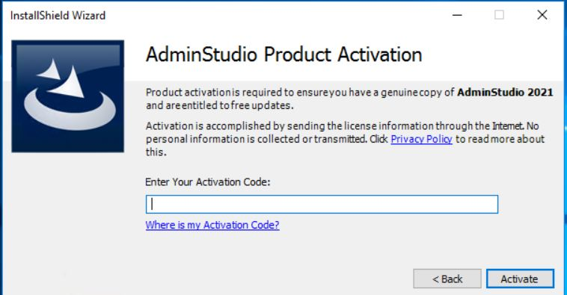This screenshot has height=295, width=567.
Task: Open the Where is my Activation Code? link
Action: click(x=212, y=225)
